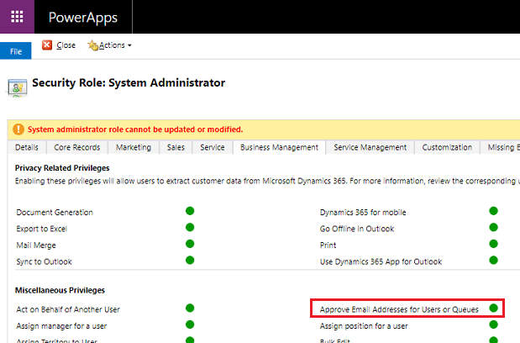
Task: Open the Actions dropdown menu
Action: 115,45
